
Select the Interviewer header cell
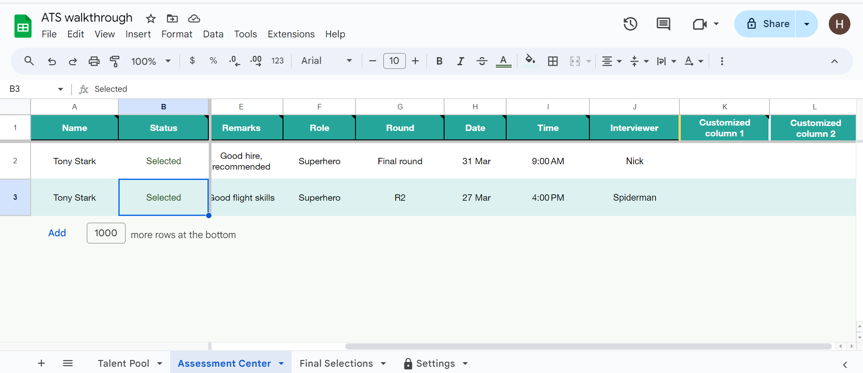click(634, 128)
